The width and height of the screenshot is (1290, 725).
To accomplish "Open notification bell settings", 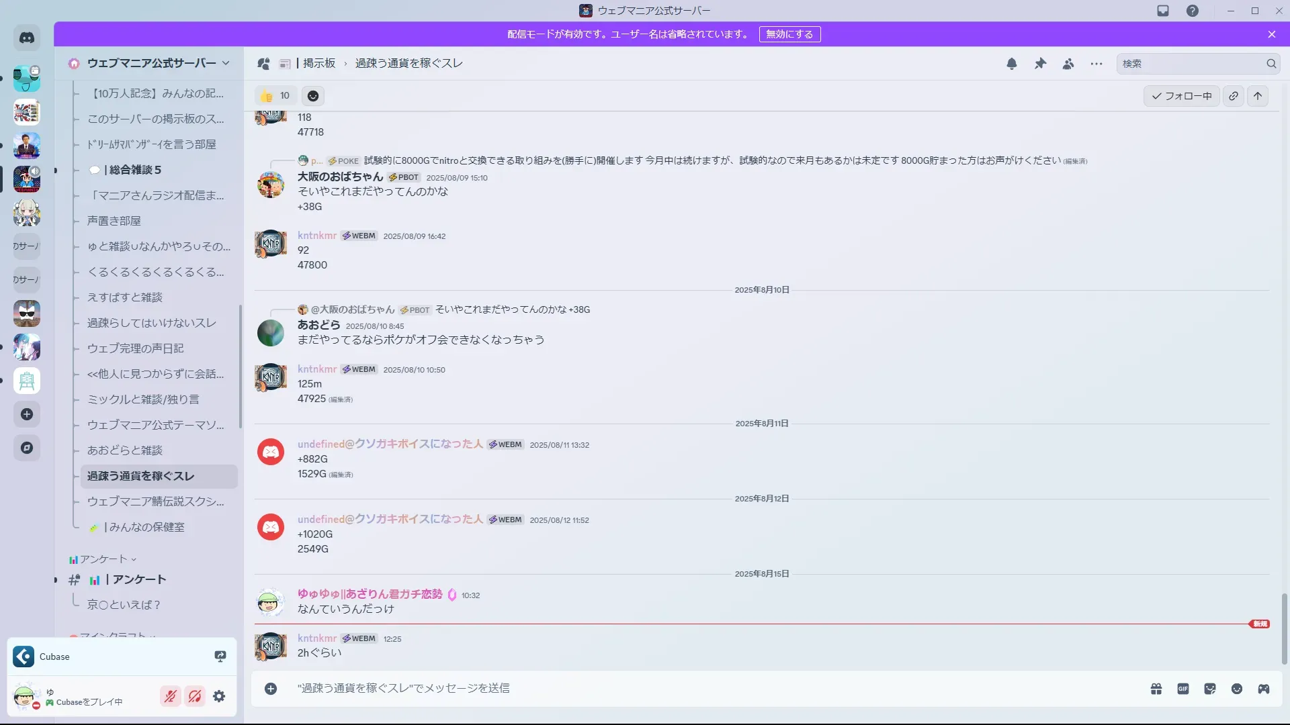I will point(1011,64).
